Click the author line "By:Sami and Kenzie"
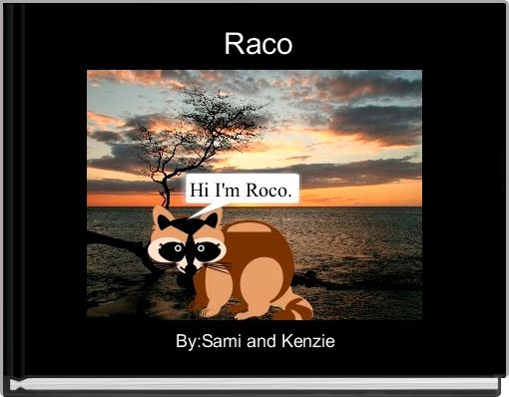 [x=255, y=341]
